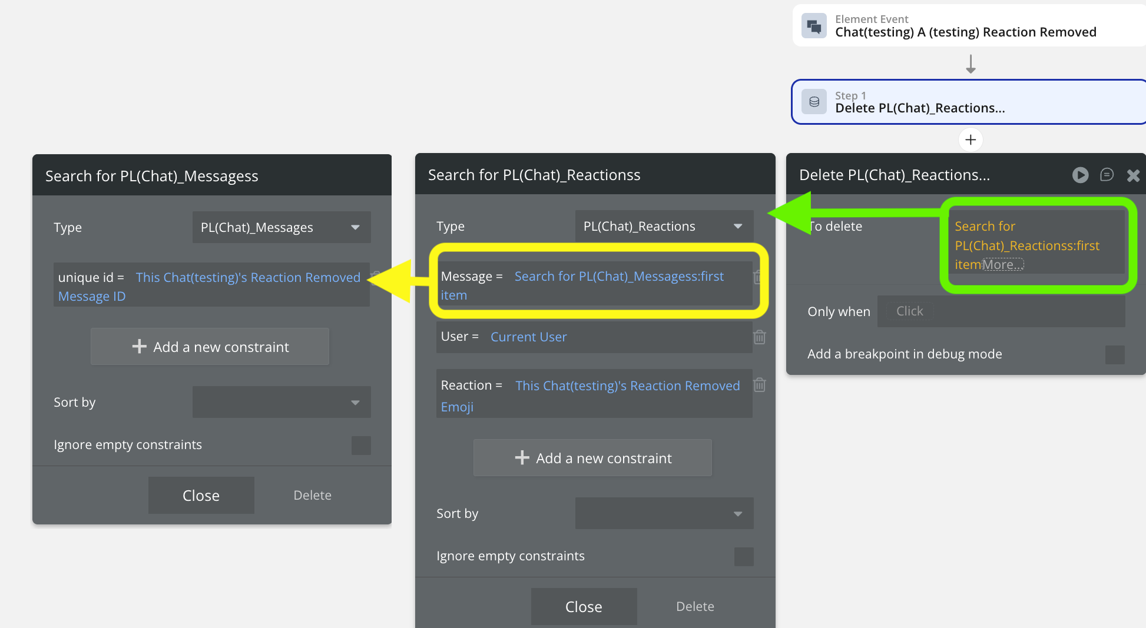This screenshot has width=1146, height=628.
Task: Click Add a new constraint in the Messages search
Action: pos(210,347)
